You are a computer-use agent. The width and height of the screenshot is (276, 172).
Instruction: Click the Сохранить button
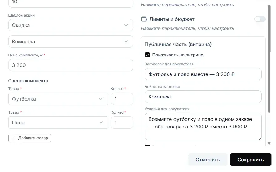click(x=250, y=160)
